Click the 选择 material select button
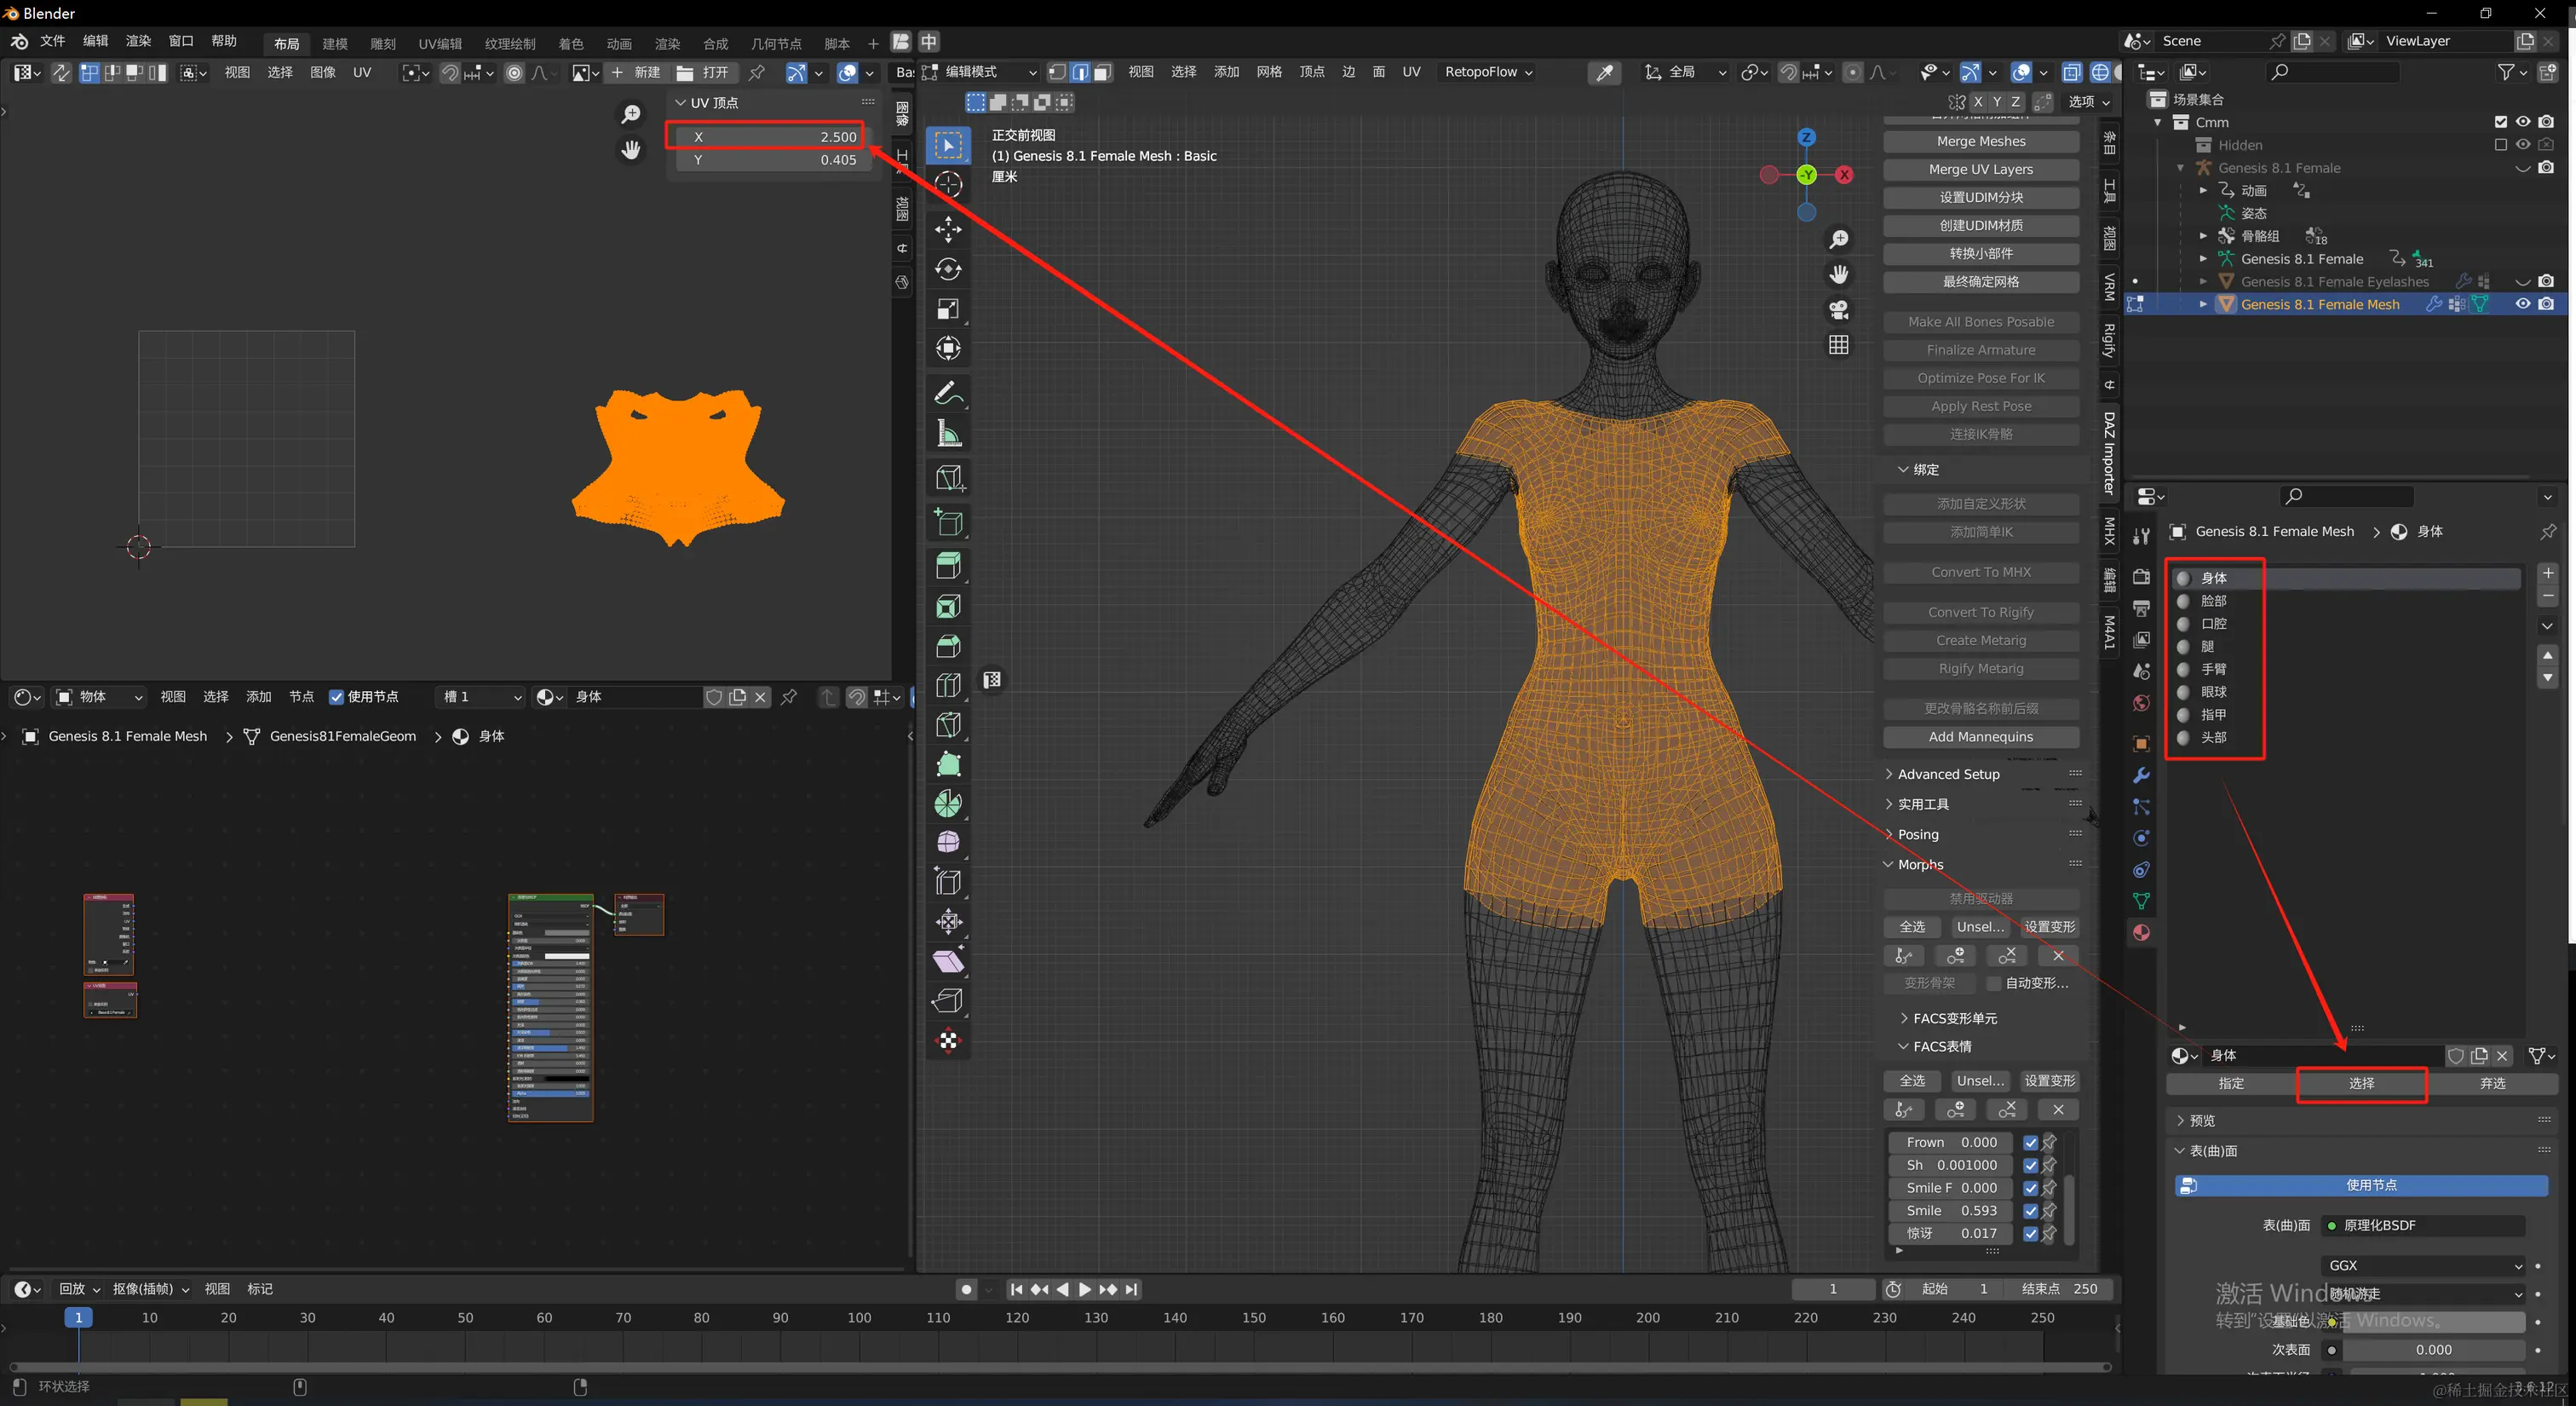This screenshot has height=1406, width=2576. (2361, 1083)
